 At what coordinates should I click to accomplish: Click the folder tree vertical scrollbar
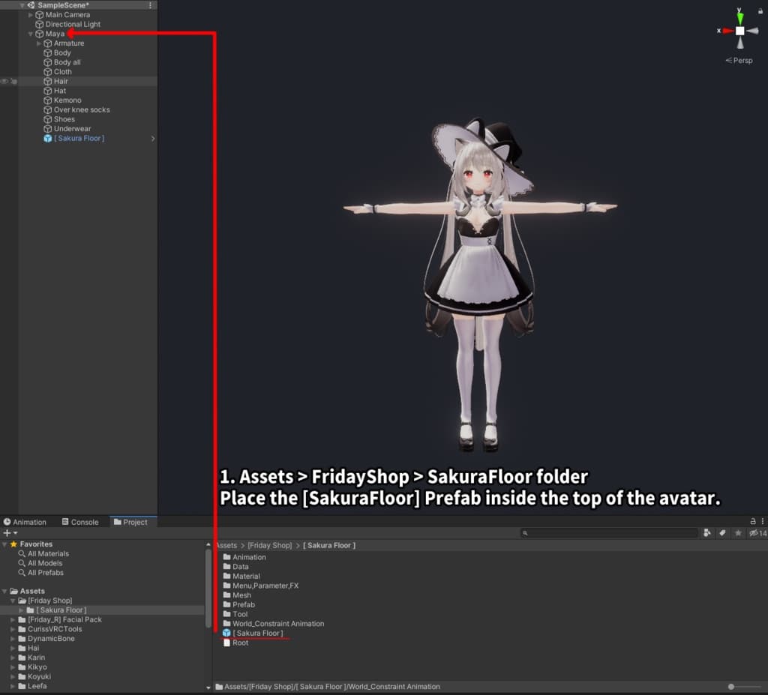pyautogui.click(x=208, y=589)
